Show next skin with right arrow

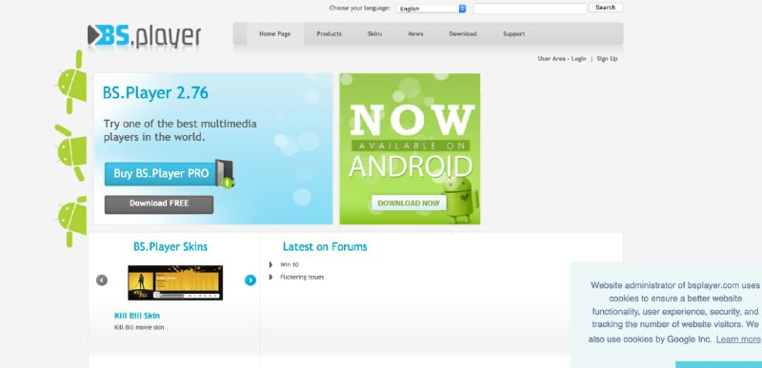tap(251, 281)
